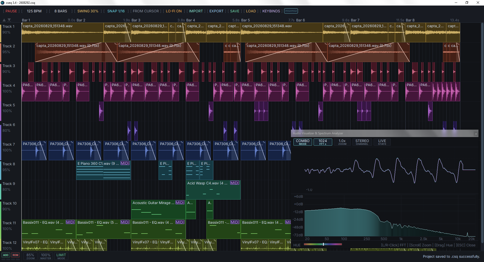484x262 pixels.
Task: Click LOAD in the top toolbar
Action: tap(251, 11)
